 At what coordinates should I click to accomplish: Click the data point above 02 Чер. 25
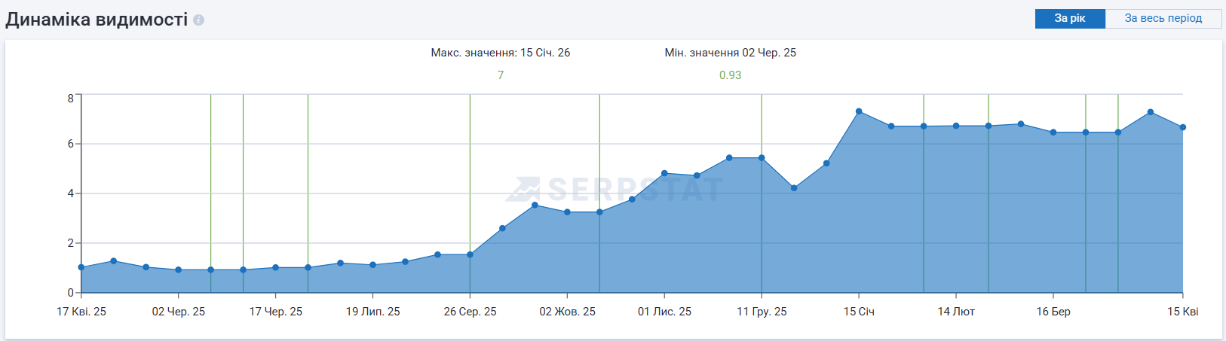179,269
